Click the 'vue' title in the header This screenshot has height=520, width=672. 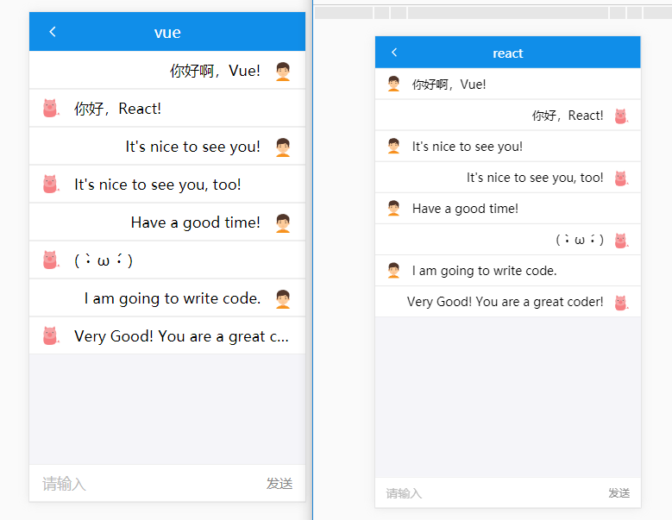click(x=167, y=33)
